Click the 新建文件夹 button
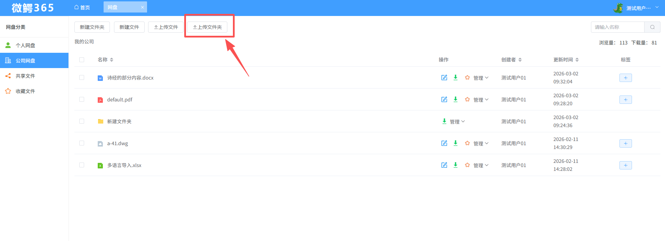This screenshot has width=665, height=241. [92, 27]
